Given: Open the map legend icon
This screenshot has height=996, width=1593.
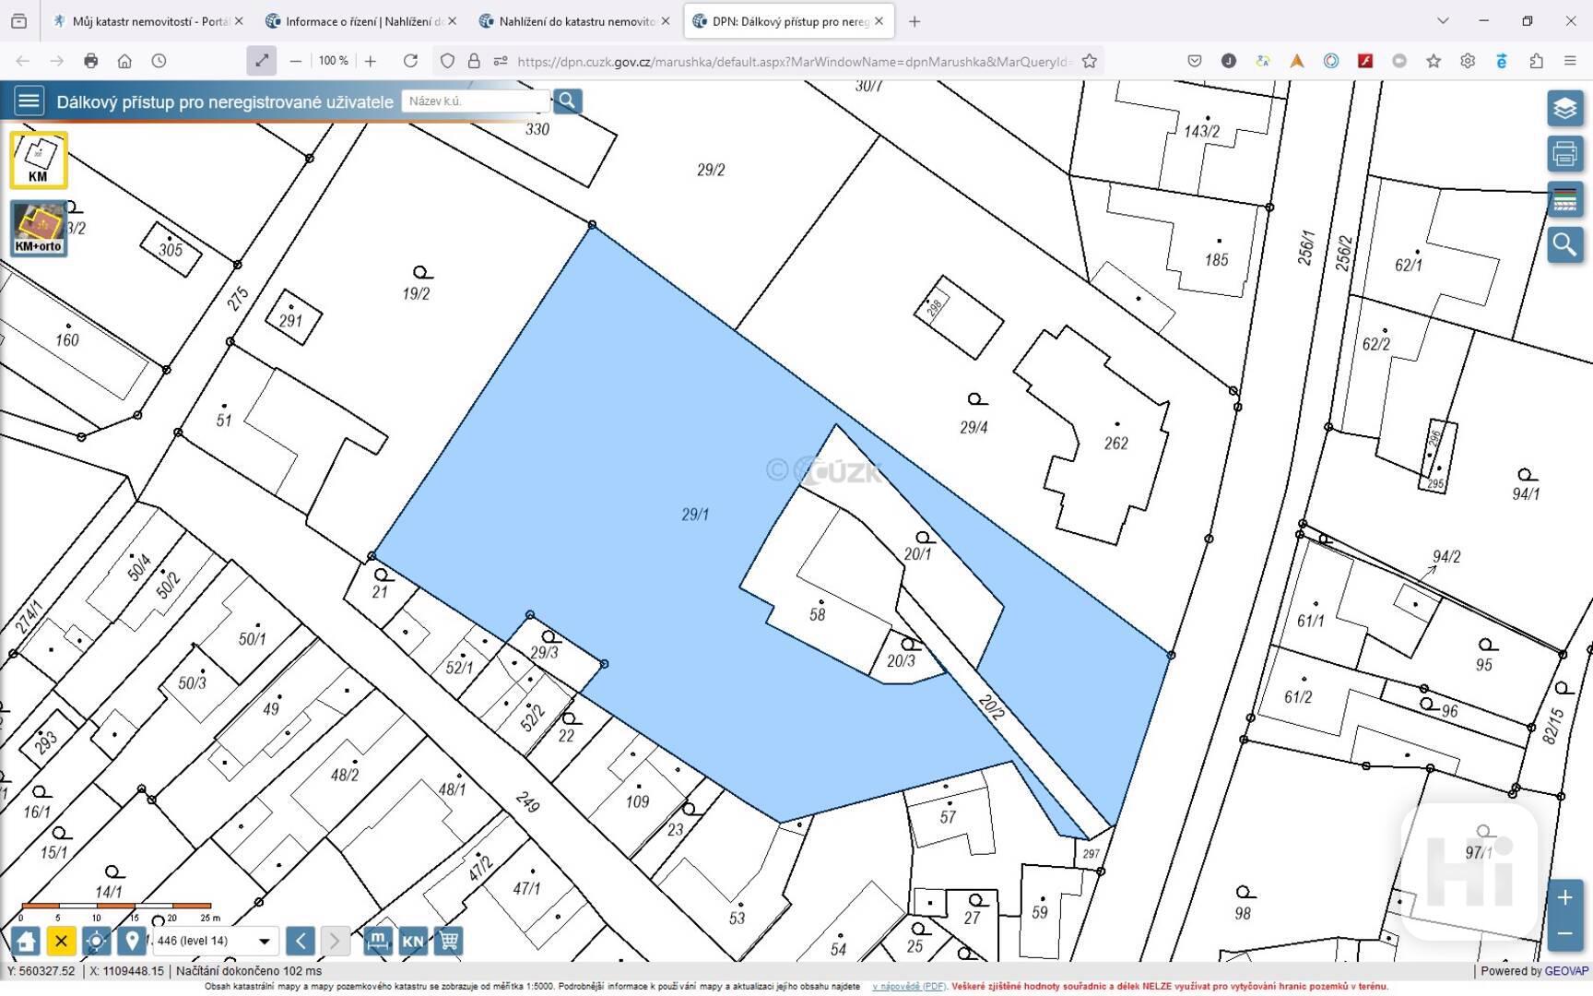Looking at the screenshot, I should point(1564,199).
